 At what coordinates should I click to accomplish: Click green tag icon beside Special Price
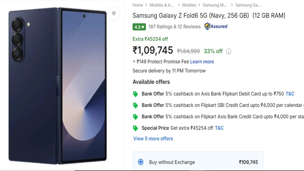point(135,128)
